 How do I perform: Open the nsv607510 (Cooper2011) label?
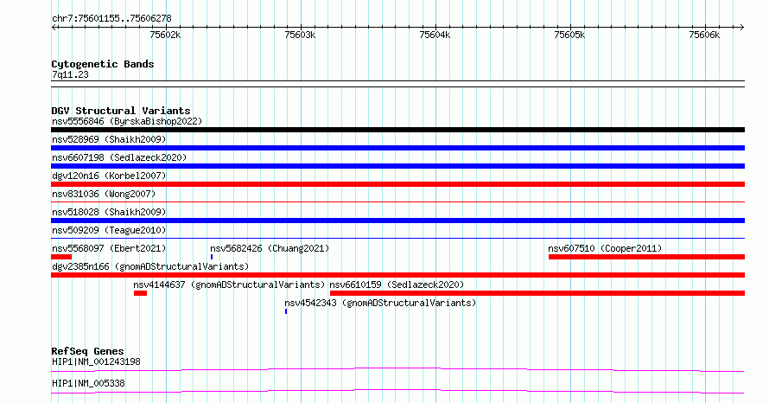[605, 248]
